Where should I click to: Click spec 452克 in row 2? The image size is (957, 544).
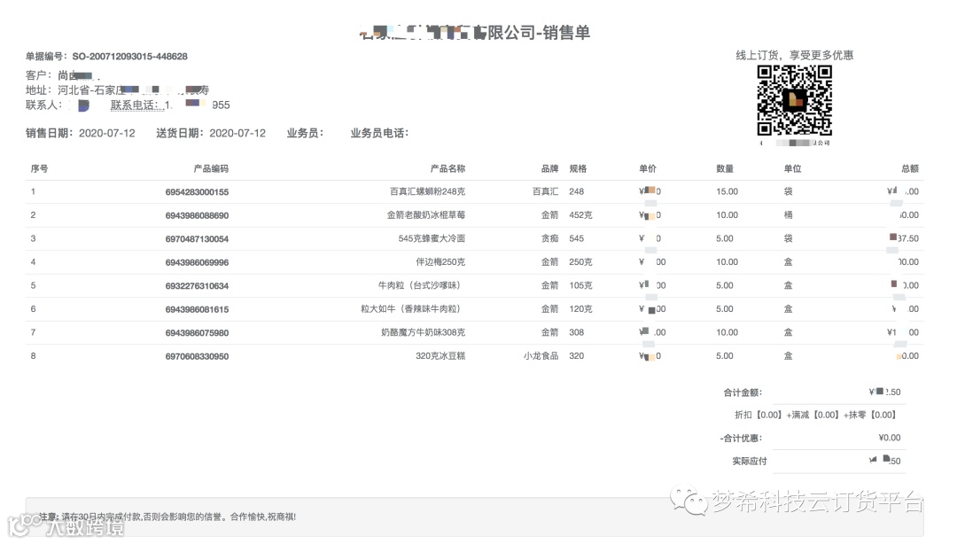(x=580, y=215)
